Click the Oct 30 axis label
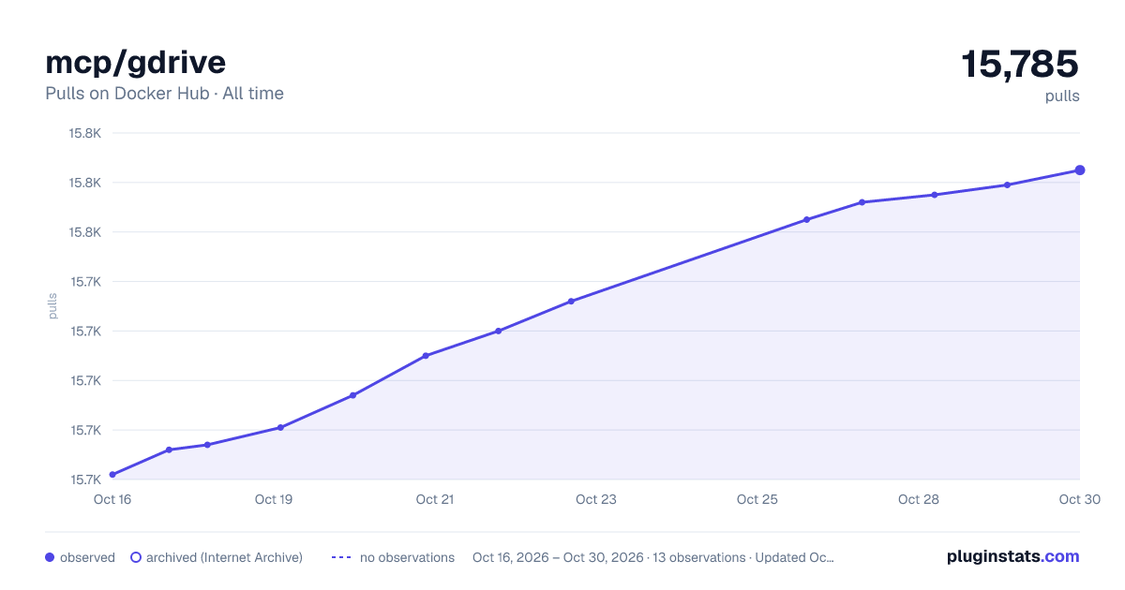The width and height of the screenshot is (1125, 590). click(1078, 499)
